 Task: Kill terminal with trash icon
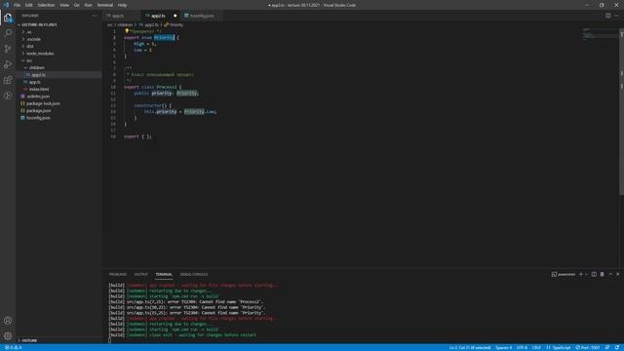click(x=603, y=274)
